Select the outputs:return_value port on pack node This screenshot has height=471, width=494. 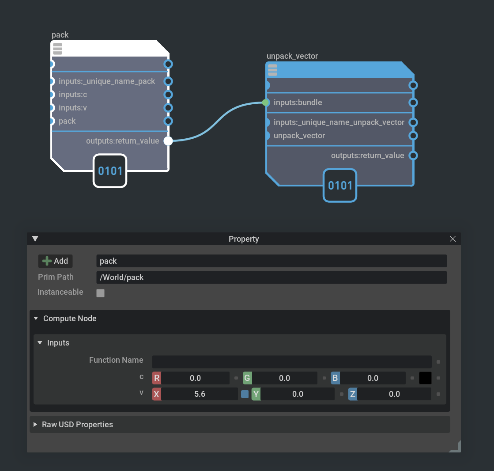click(168, 141)
